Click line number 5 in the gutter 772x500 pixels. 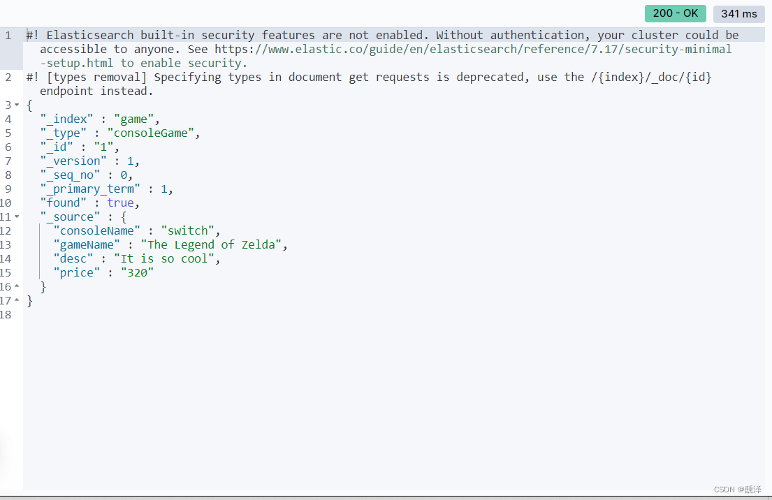click(8, 133)
